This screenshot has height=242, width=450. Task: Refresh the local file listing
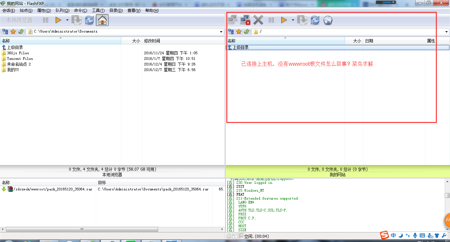click(89, 20)
